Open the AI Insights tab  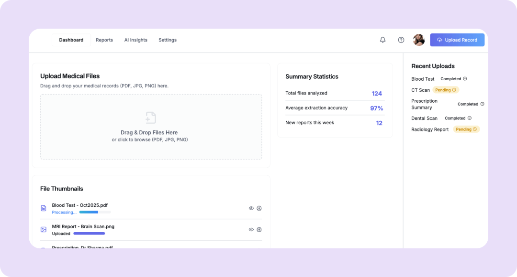(136, 40)
